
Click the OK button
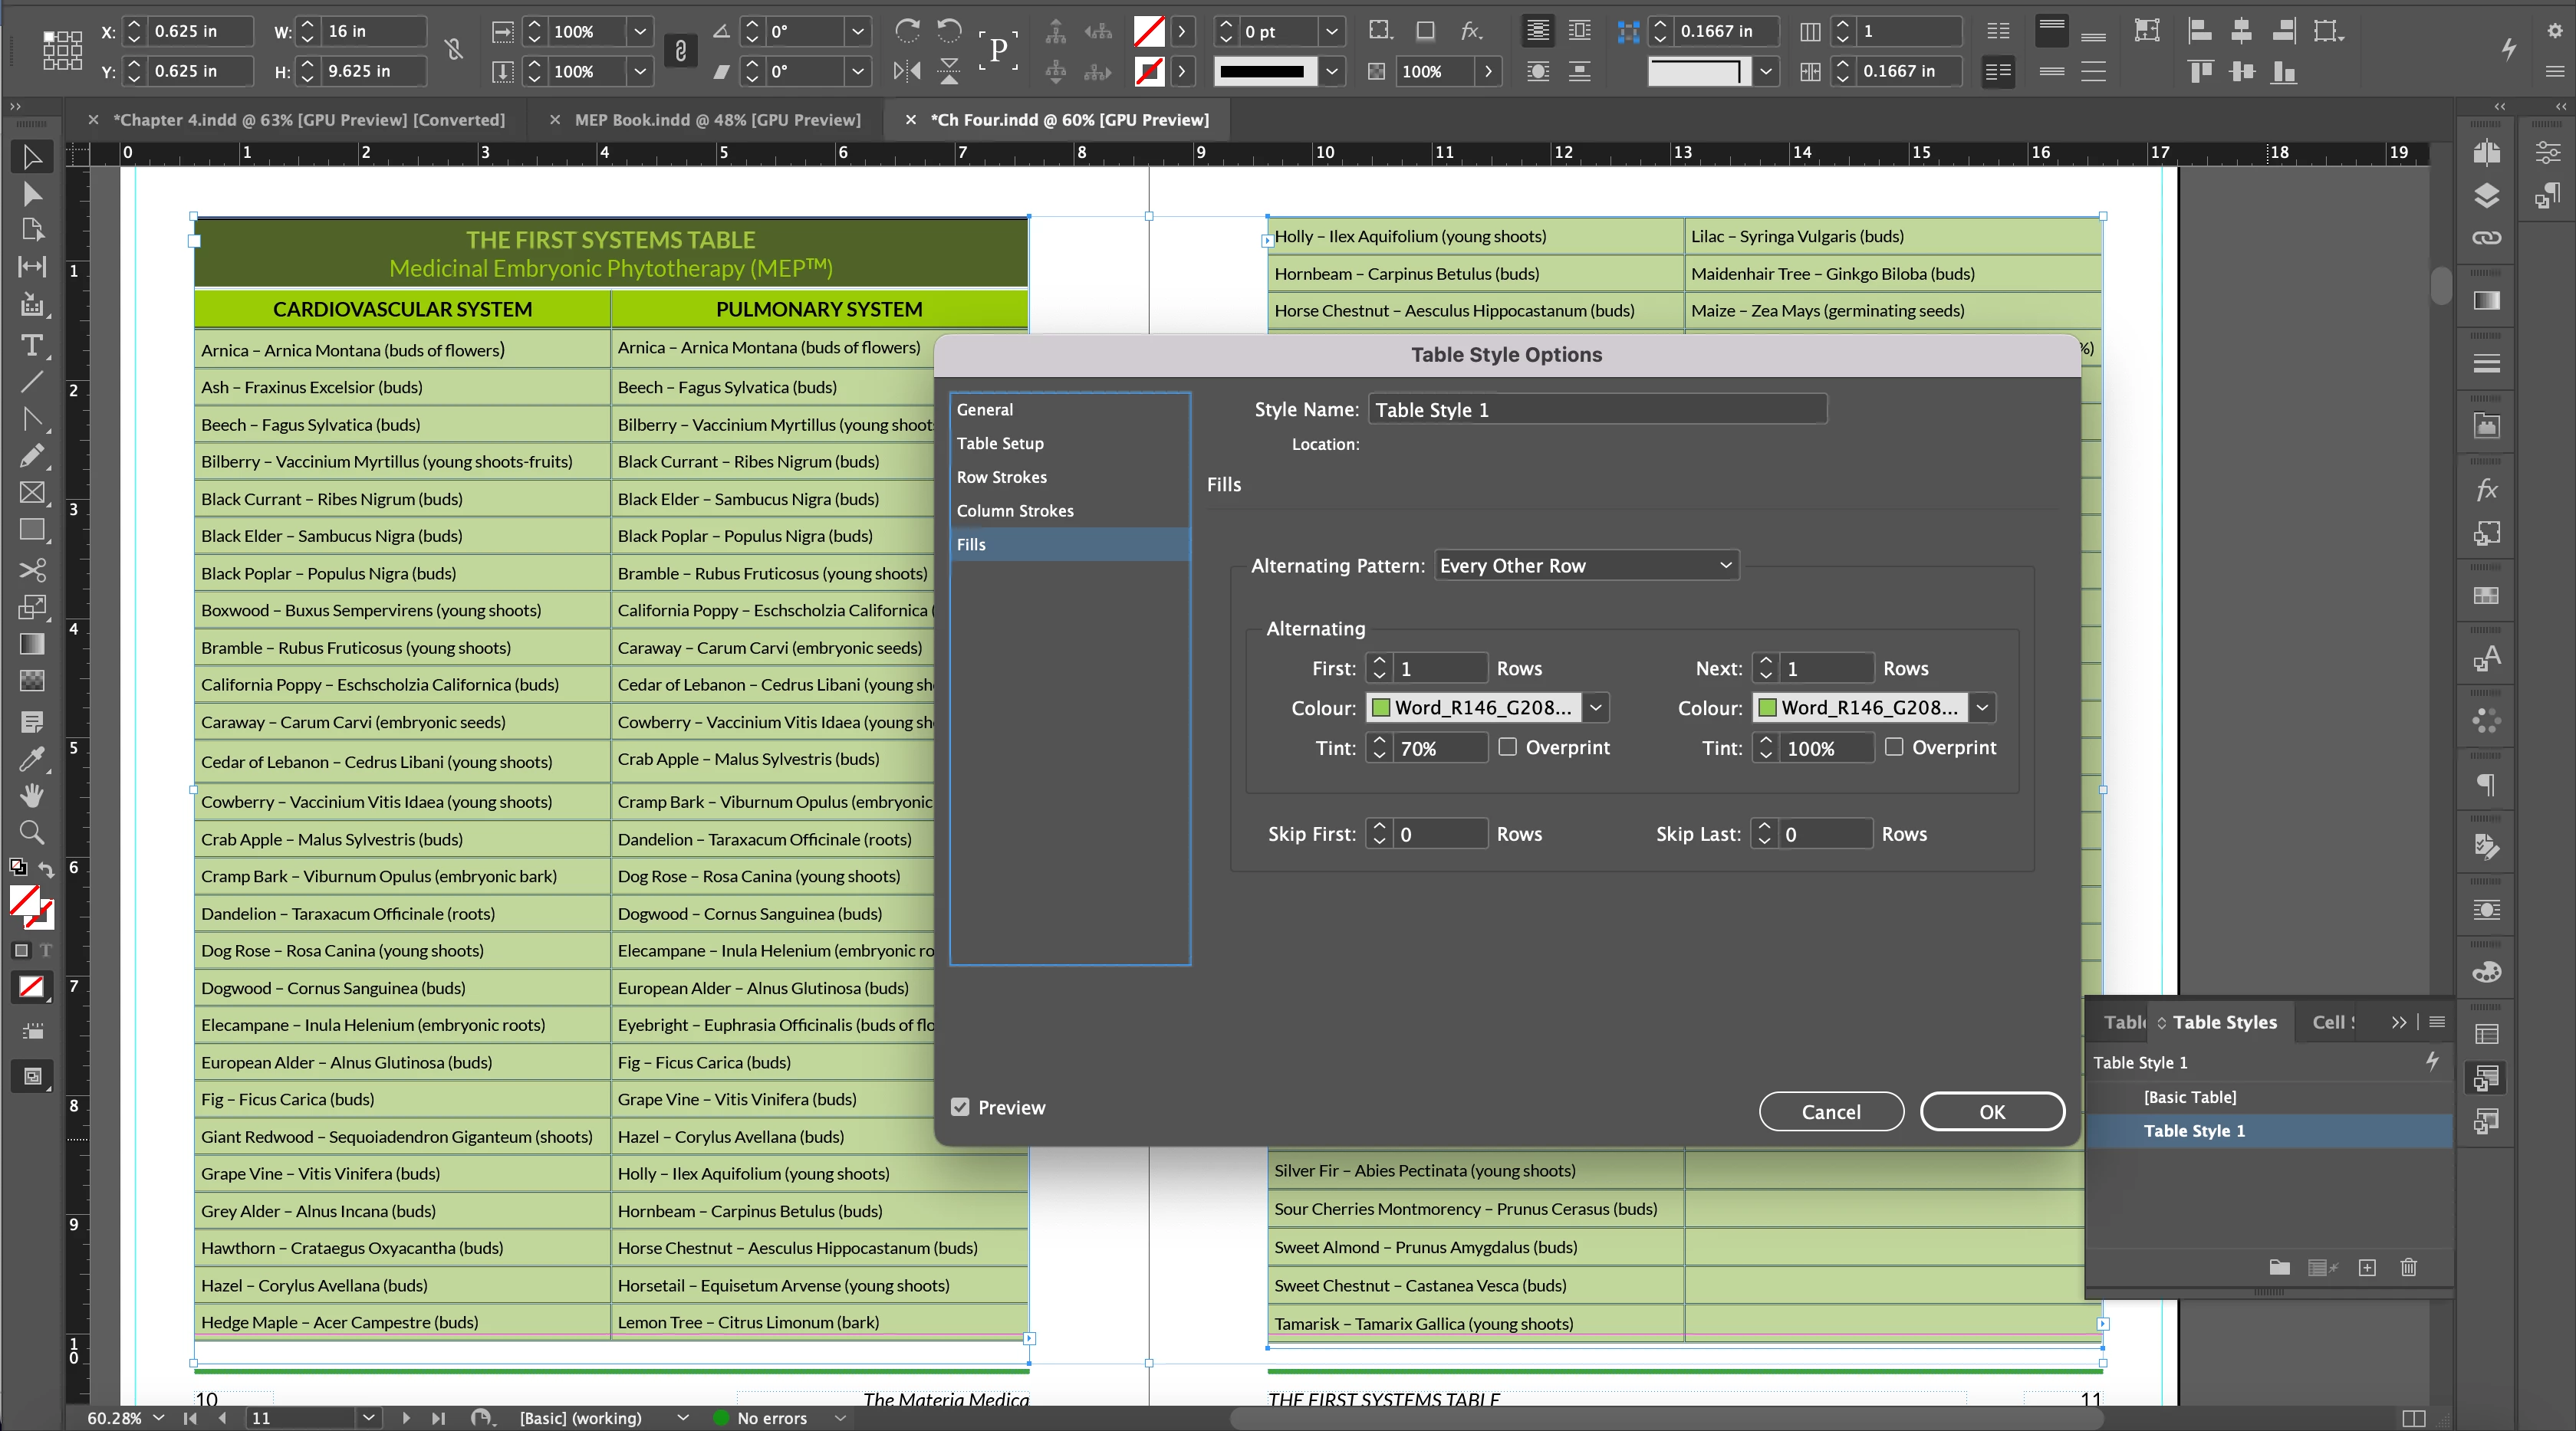pos(1991,1111)
